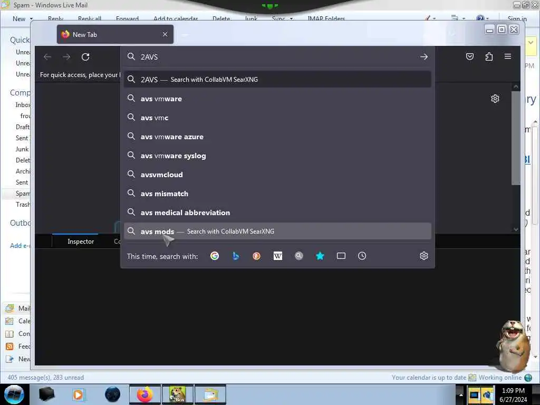Open the Feeds view in Live Mail sidebar

[18, 346]
